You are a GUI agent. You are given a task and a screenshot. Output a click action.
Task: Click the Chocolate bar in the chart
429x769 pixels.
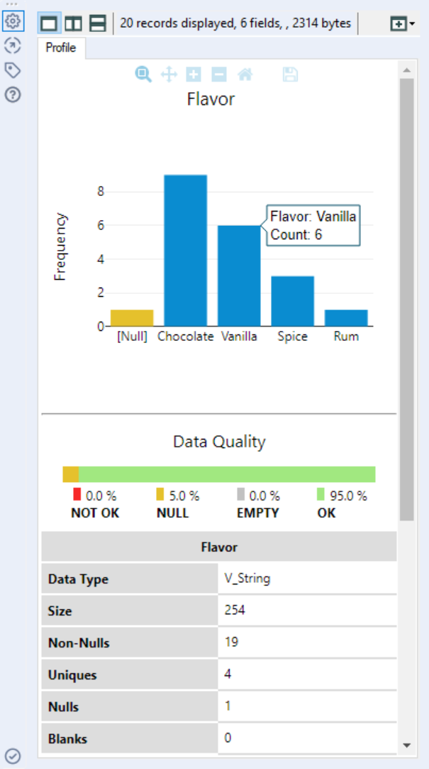[x=185, y=250]
